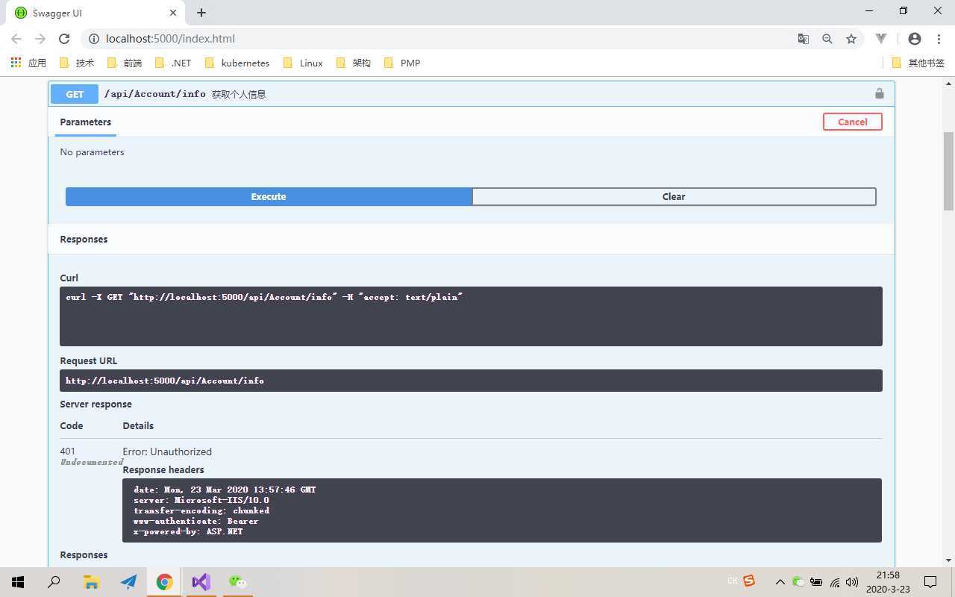Click the zoom magnifier in address bar
This screenshot has height=597, width=955.
tap(827, 39)
